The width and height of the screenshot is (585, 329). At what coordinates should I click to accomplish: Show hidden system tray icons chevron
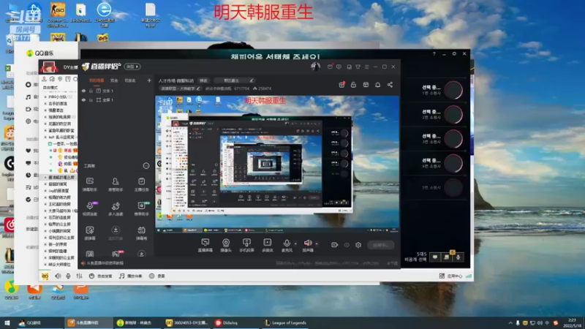tap(510, 323)
